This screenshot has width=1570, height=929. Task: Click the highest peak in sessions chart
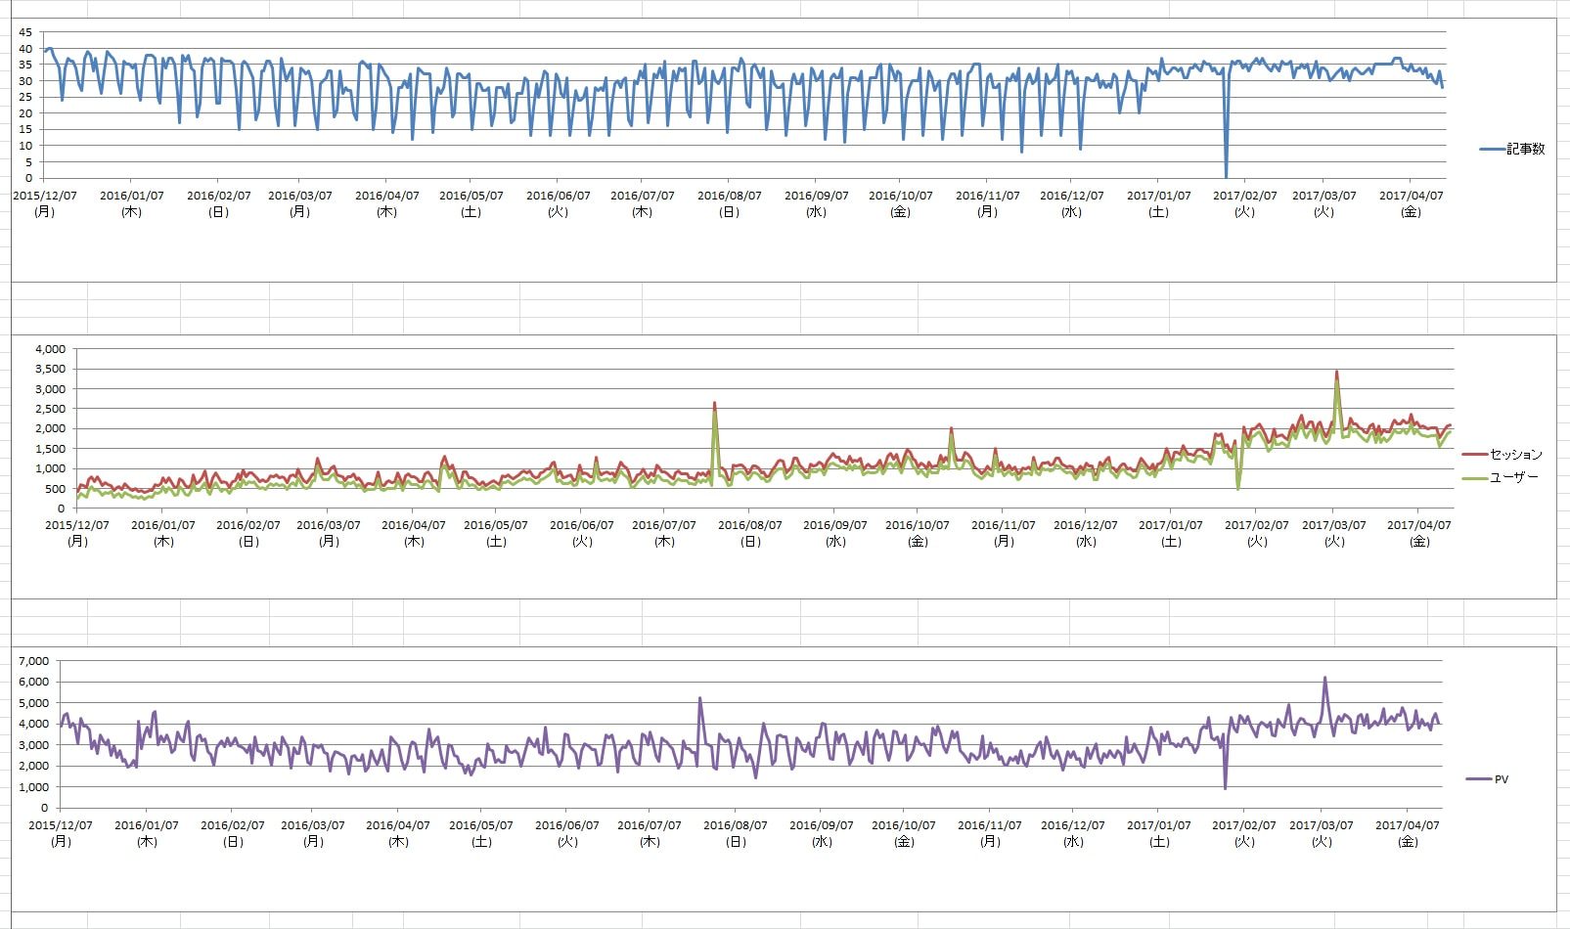[x=1336, y=373]
